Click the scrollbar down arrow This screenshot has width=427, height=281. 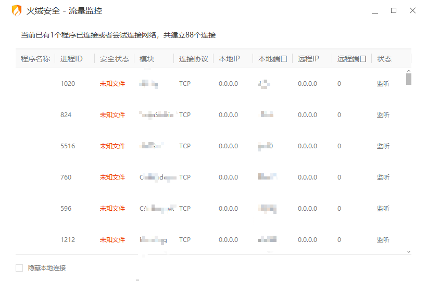(x=408, y=252)
